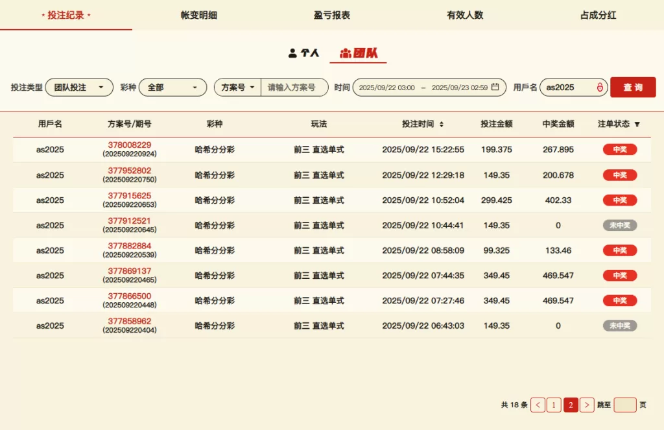664x430 pixels.
Task: Click the calendar icon in the time range field
Action: point(495,88)
